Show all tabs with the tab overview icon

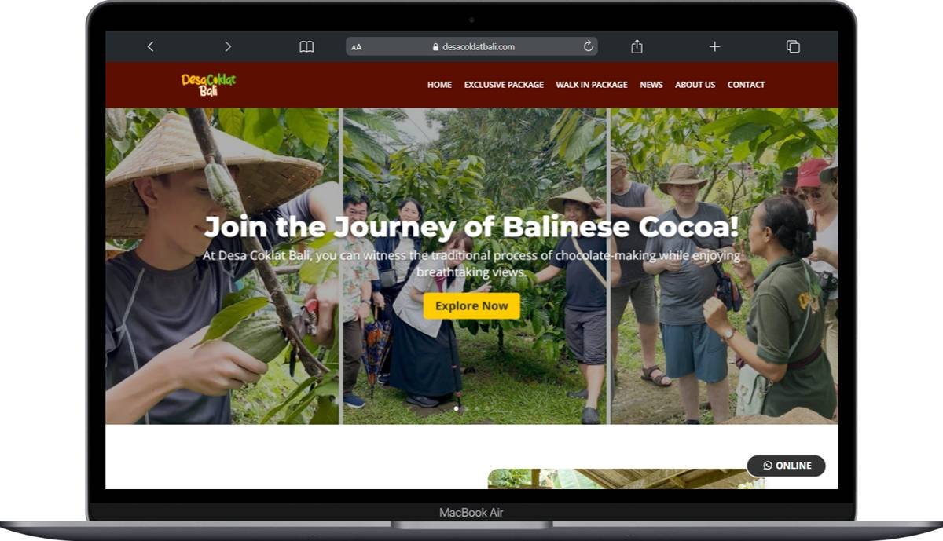(x=792, y=46)
